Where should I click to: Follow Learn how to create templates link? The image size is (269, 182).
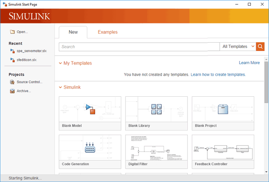pyautogui.click(x=218, y=74)
